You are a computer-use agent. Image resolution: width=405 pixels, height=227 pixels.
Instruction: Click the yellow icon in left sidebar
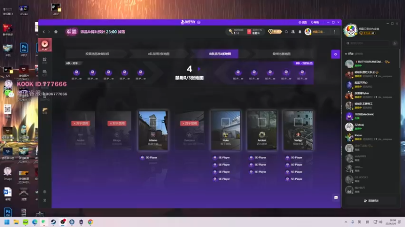(45, 110)
